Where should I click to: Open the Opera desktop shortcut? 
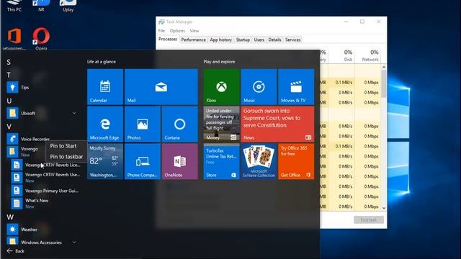click(x=41, y=38)
